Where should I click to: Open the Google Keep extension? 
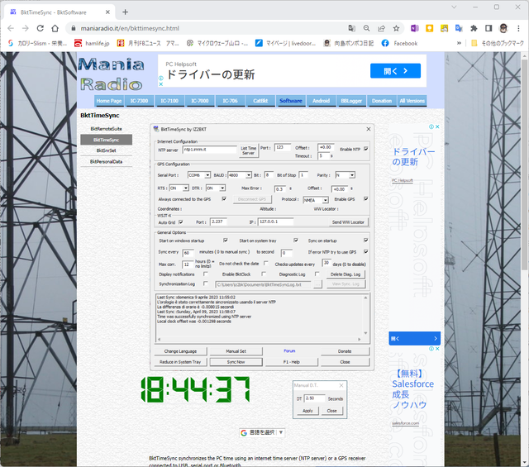(x=430, y=28)
